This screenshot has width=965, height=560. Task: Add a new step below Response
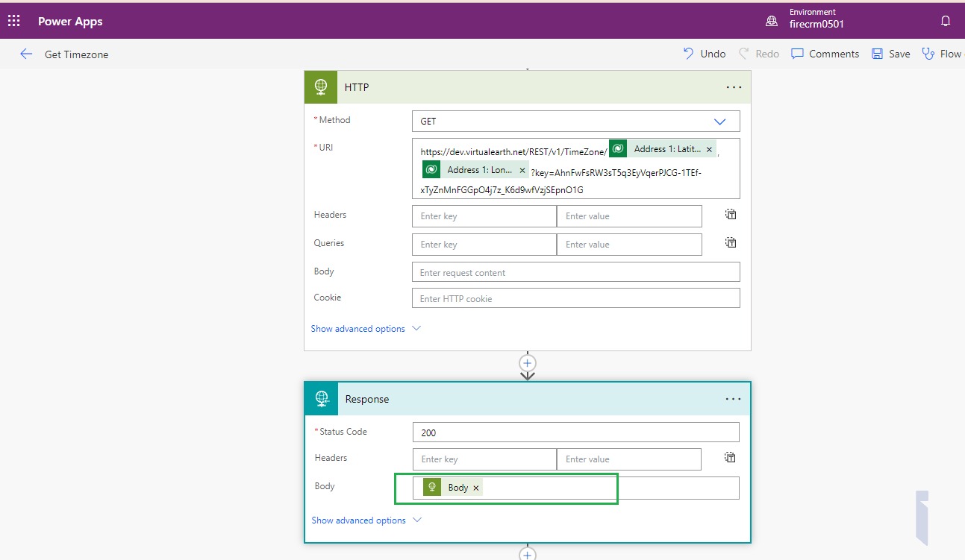pyautogui.click(x=528, y=554)
